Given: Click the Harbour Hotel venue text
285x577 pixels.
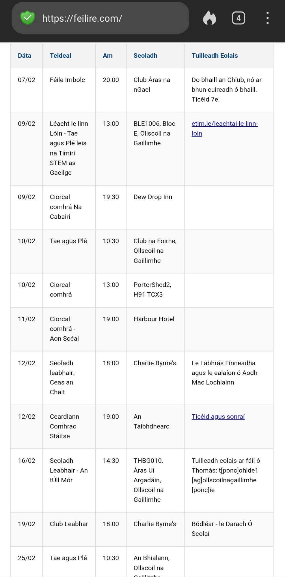Looking at the screenshot, I should tap(154, 319).
